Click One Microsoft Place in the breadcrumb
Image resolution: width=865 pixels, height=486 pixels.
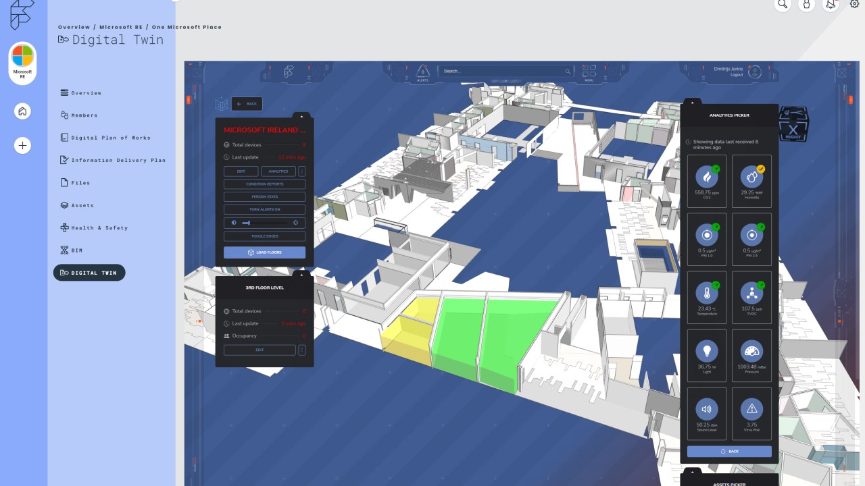click(186, 28)
